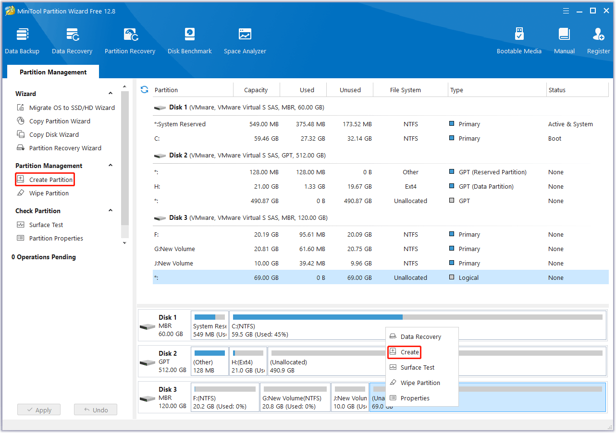Click the G:New Volume(NTFS) block
The height and width of the screenshot is (433, 616).
(296, 397)
